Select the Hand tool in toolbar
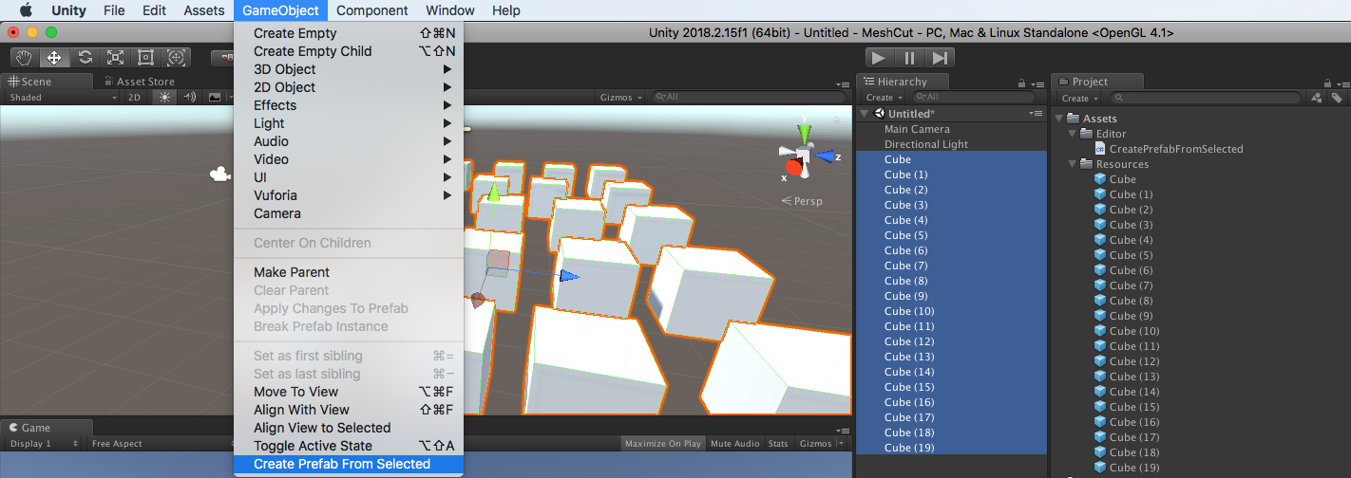The width and height of the screenshot is (1351, 478). [x=24, y=58]
